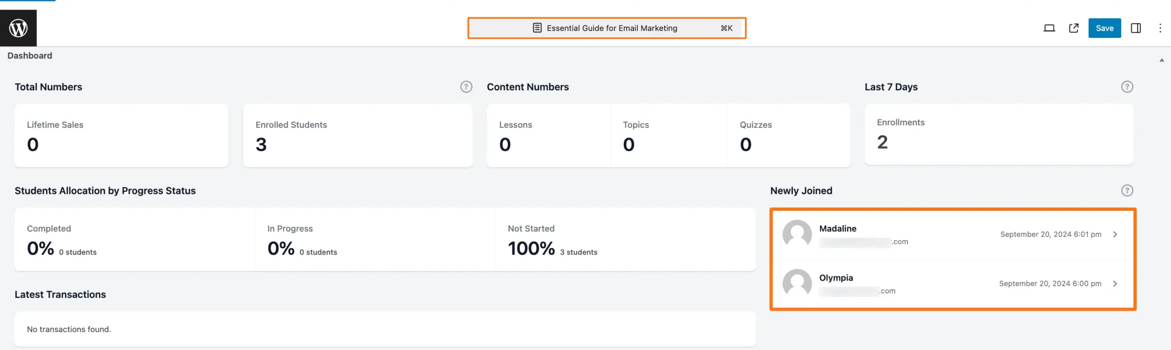Expand Olympia's row with the chevron
The height and width of the screenshot is (350, 1171).
pyautogui.click(x=1115, y=284)
